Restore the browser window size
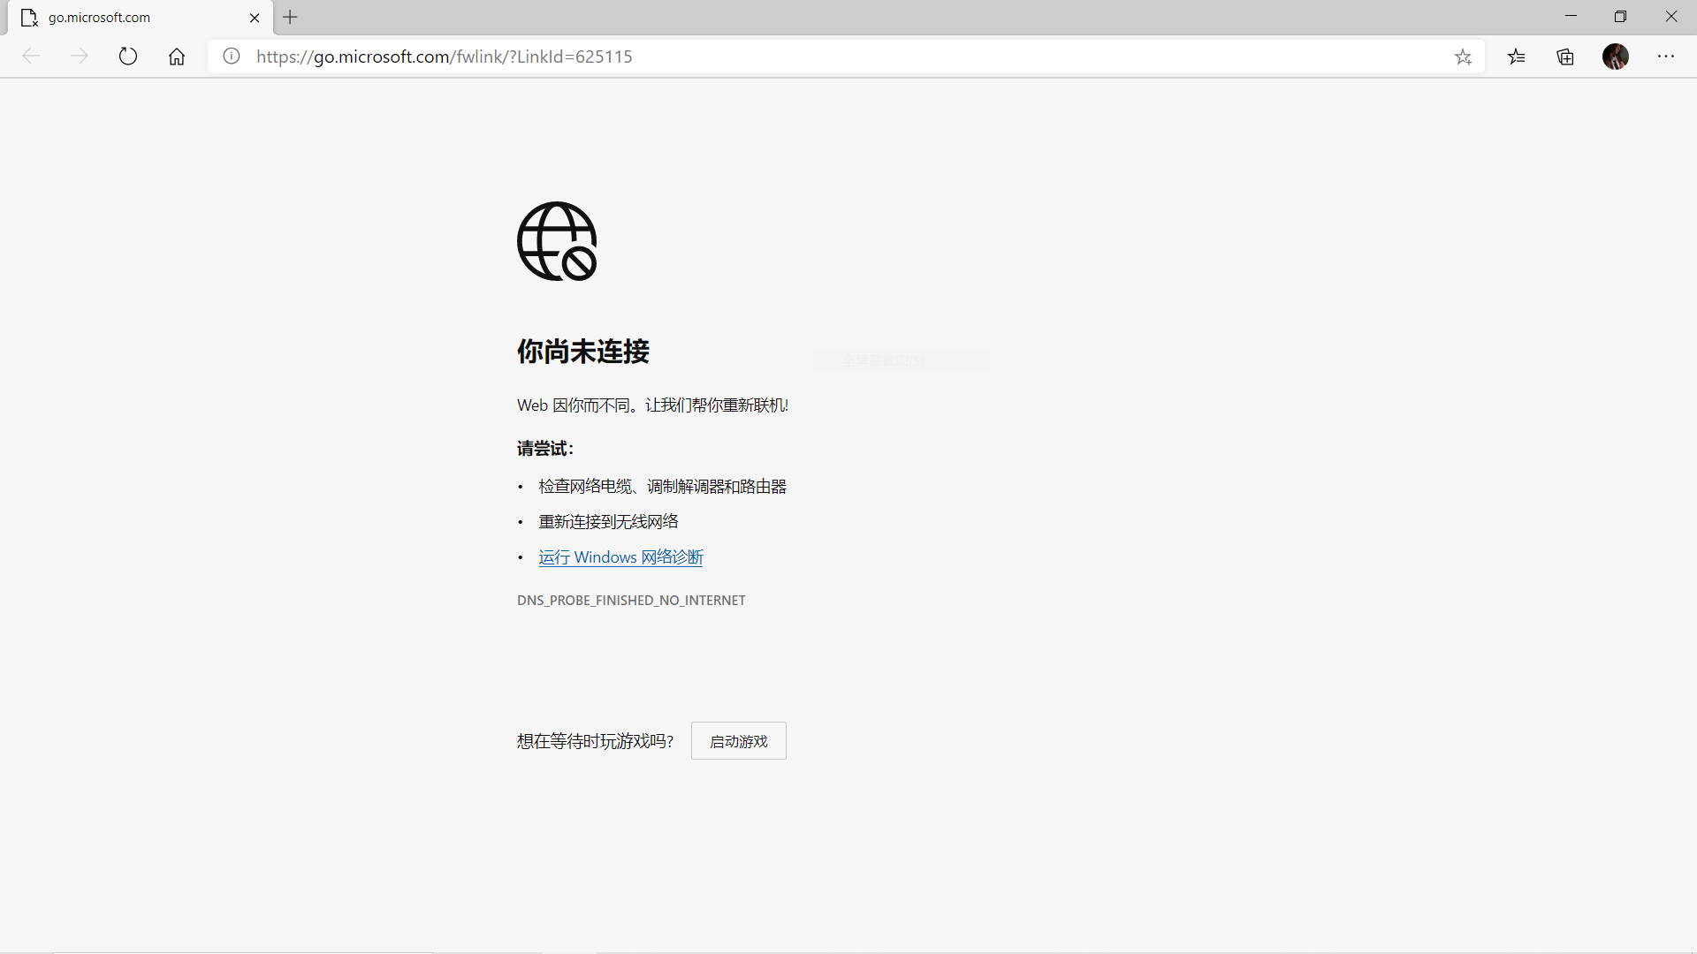This screenshot has width=1697, height=954. 1621,16
